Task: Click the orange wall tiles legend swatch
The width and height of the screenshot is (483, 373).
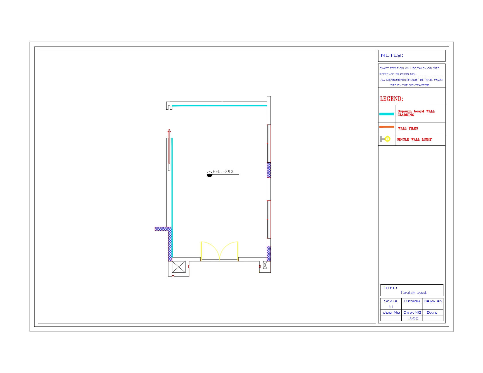Action: [x=387, y=126]
